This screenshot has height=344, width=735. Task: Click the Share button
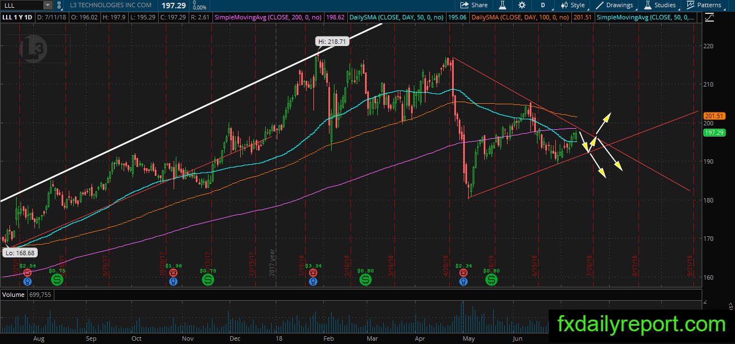pyautogui.click(x=474, y=5)
